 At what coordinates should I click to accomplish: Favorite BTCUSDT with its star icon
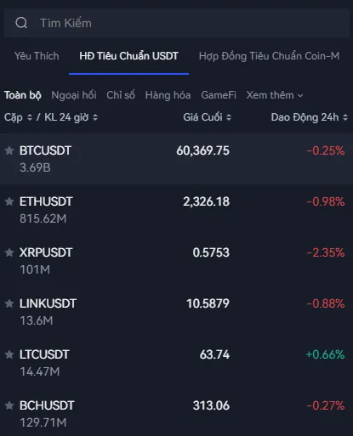9,150
